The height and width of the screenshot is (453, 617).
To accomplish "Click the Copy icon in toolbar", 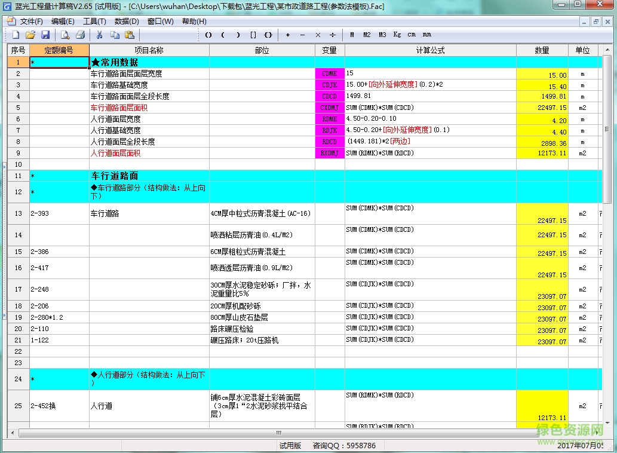I will click(115, 35).
